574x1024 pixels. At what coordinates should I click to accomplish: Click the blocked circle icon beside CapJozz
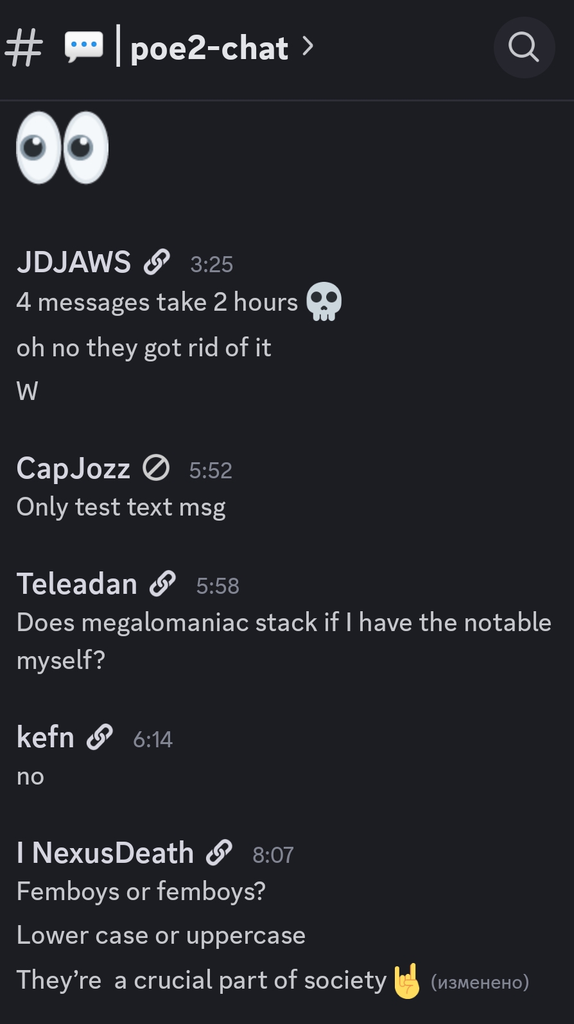click(x=156, y=468)
